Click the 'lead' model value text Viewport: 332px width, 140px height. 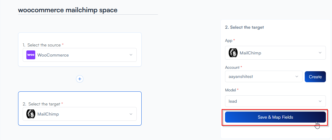233,101
